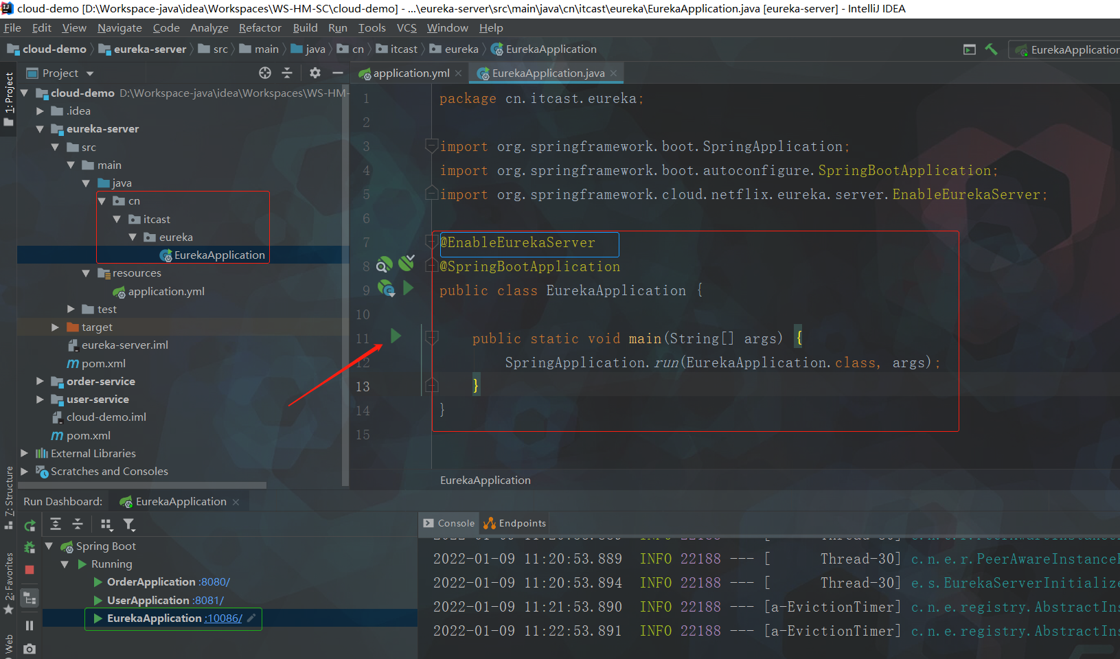Click the camera thread dump icon
The image size is (1120, 659).
click(x=30, y=648)
